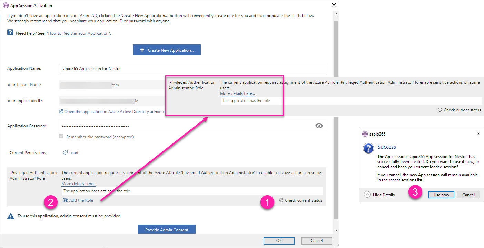484x248 pixels.
Task: Reveal the application password with the eye icon
Action: (x=319, y=126)
